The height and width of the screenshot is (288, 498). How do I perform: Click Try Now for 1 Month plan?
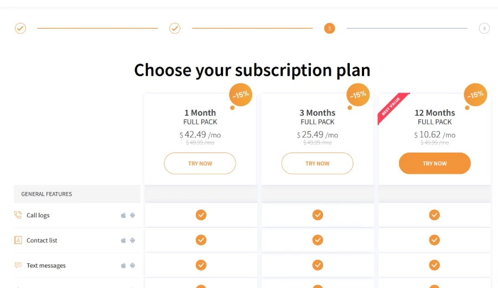[x=200, y=163]
